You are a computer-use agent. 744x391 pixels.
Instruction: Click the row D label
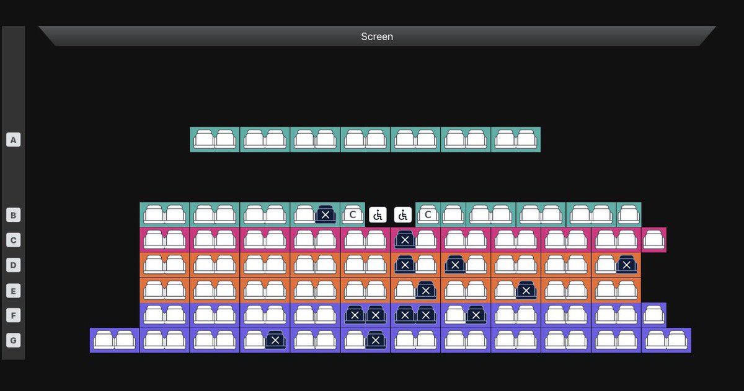point(14,265)
